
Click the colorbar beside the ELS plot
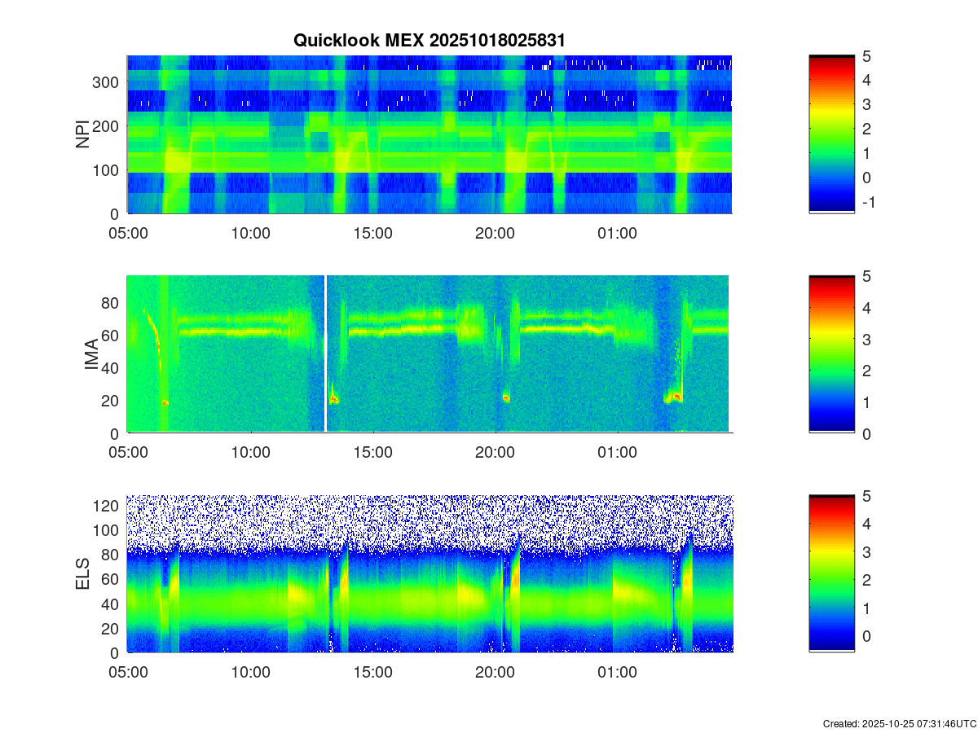click(831, 574)
